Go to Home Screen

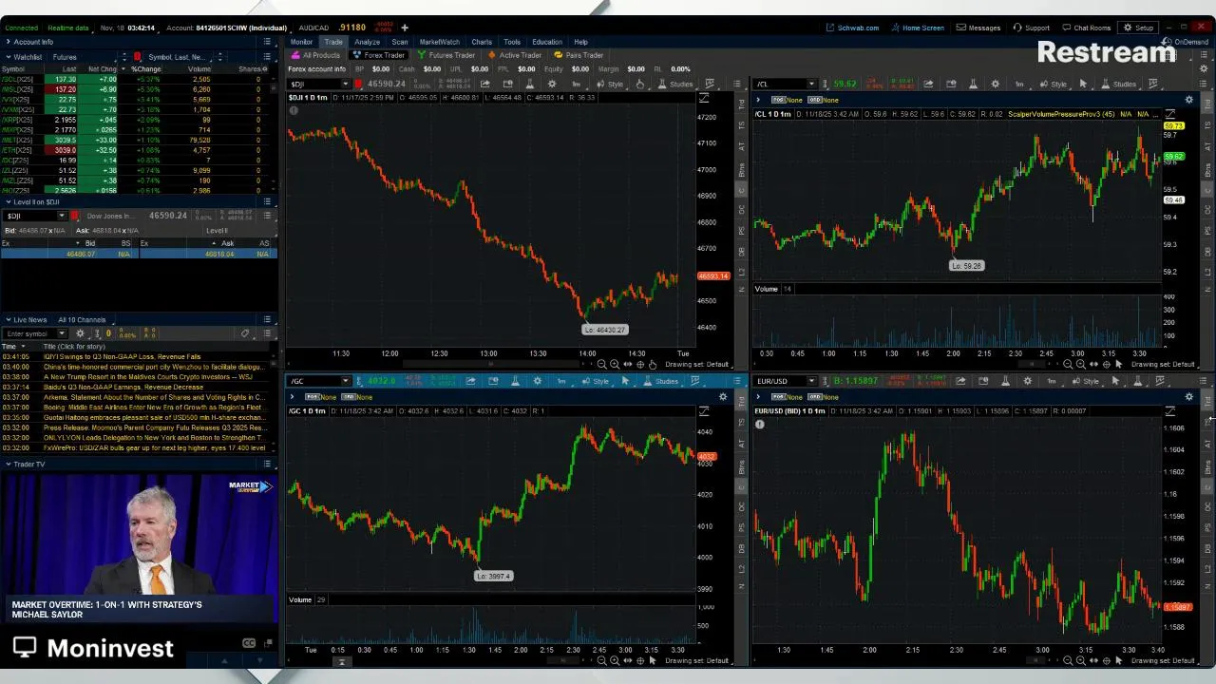[x=917, y=28]
